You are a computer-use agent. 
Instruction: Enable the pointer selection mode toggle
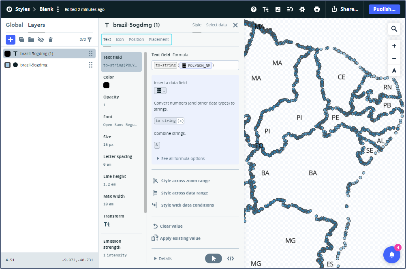(214, 258)
